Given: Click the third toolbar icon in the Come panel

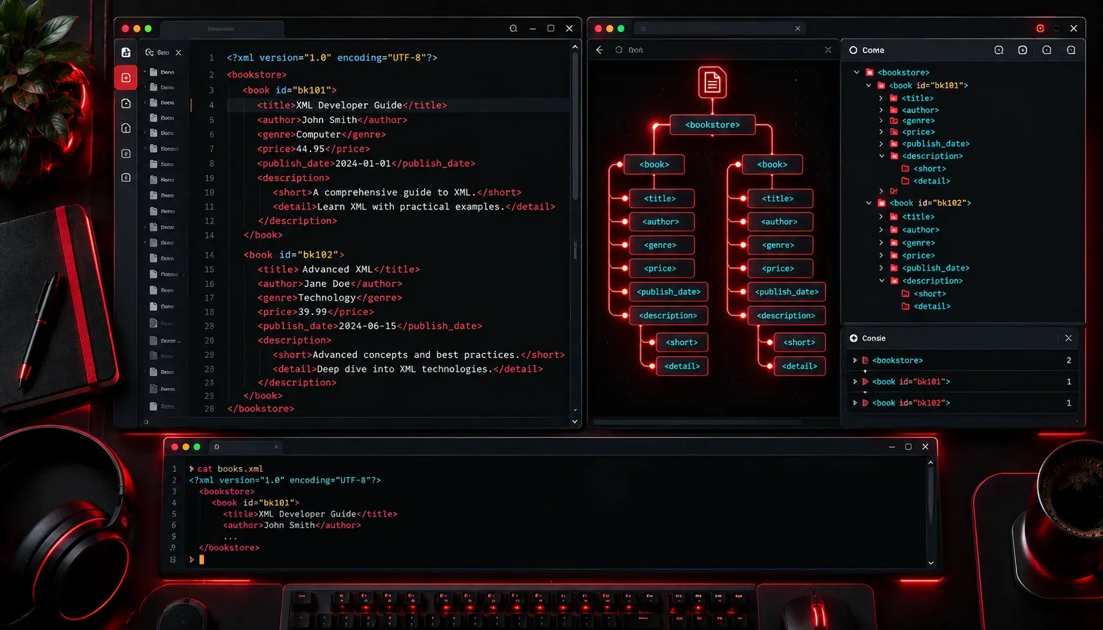Looking at the screenshot, I should pos(1046,50).
